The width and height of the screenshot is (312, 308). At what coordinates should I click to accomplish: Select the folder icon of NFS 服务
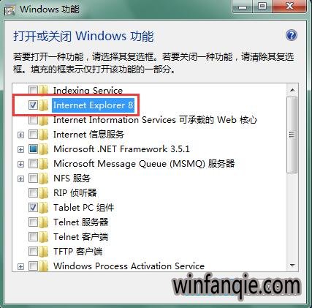(43, 179)
